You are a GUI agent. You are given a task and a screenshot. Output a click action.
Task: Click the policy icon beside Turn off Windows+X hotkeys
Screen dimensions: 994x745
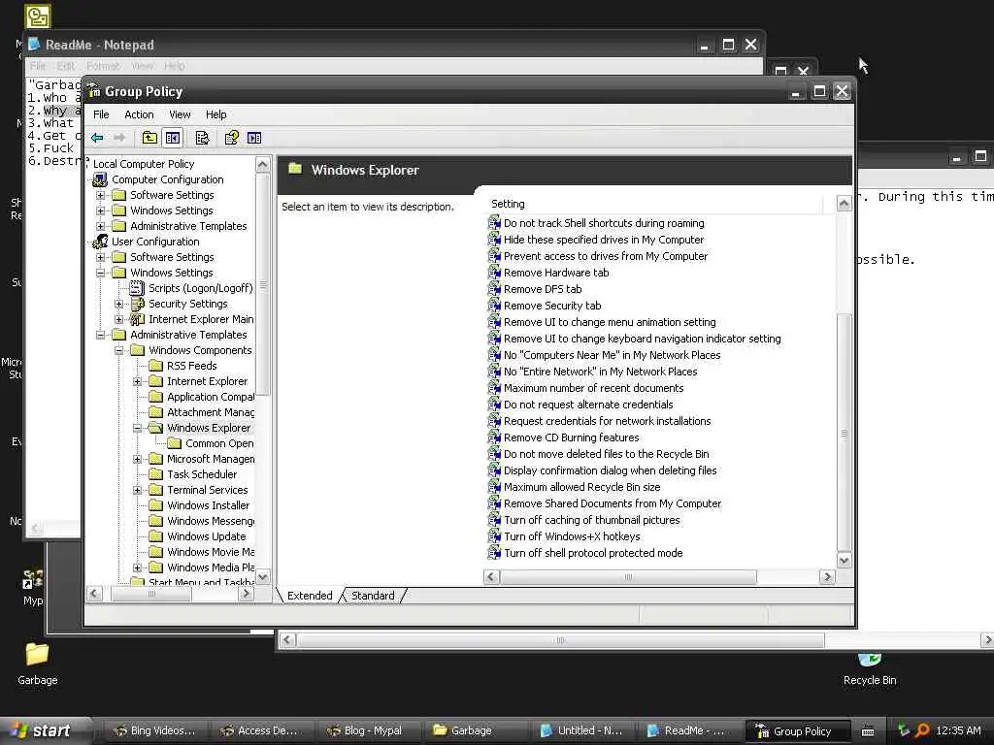[x=494, y=535]
